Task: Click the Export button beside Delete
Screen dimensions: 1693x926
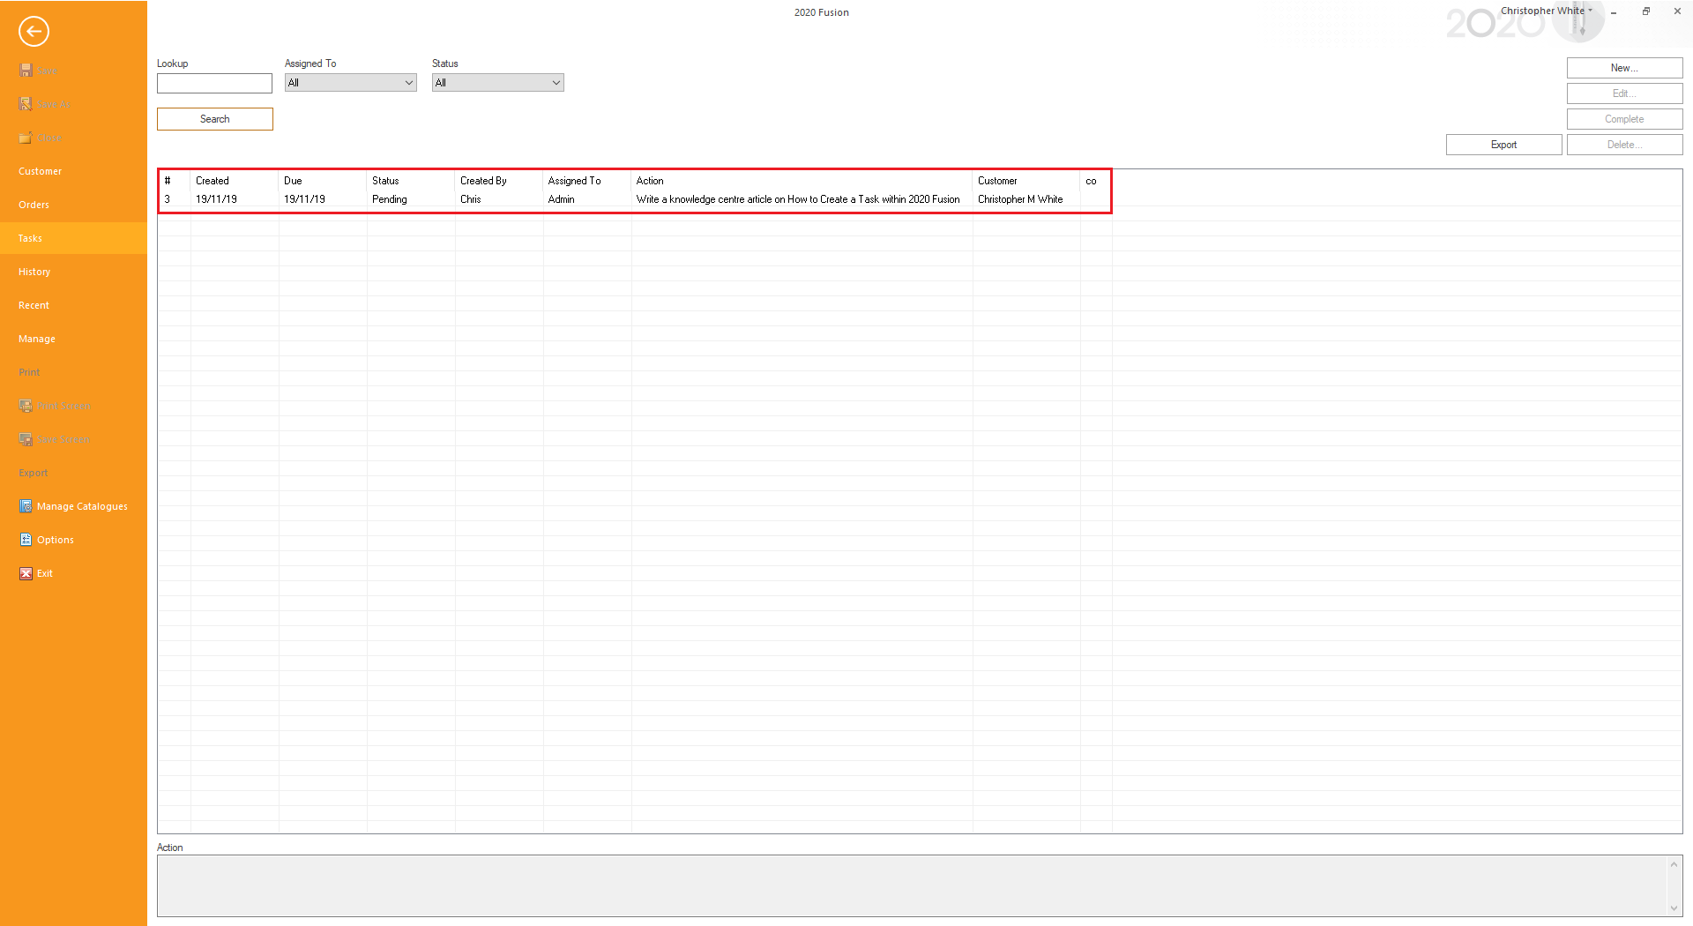Action: click(x=1503, y=145)
